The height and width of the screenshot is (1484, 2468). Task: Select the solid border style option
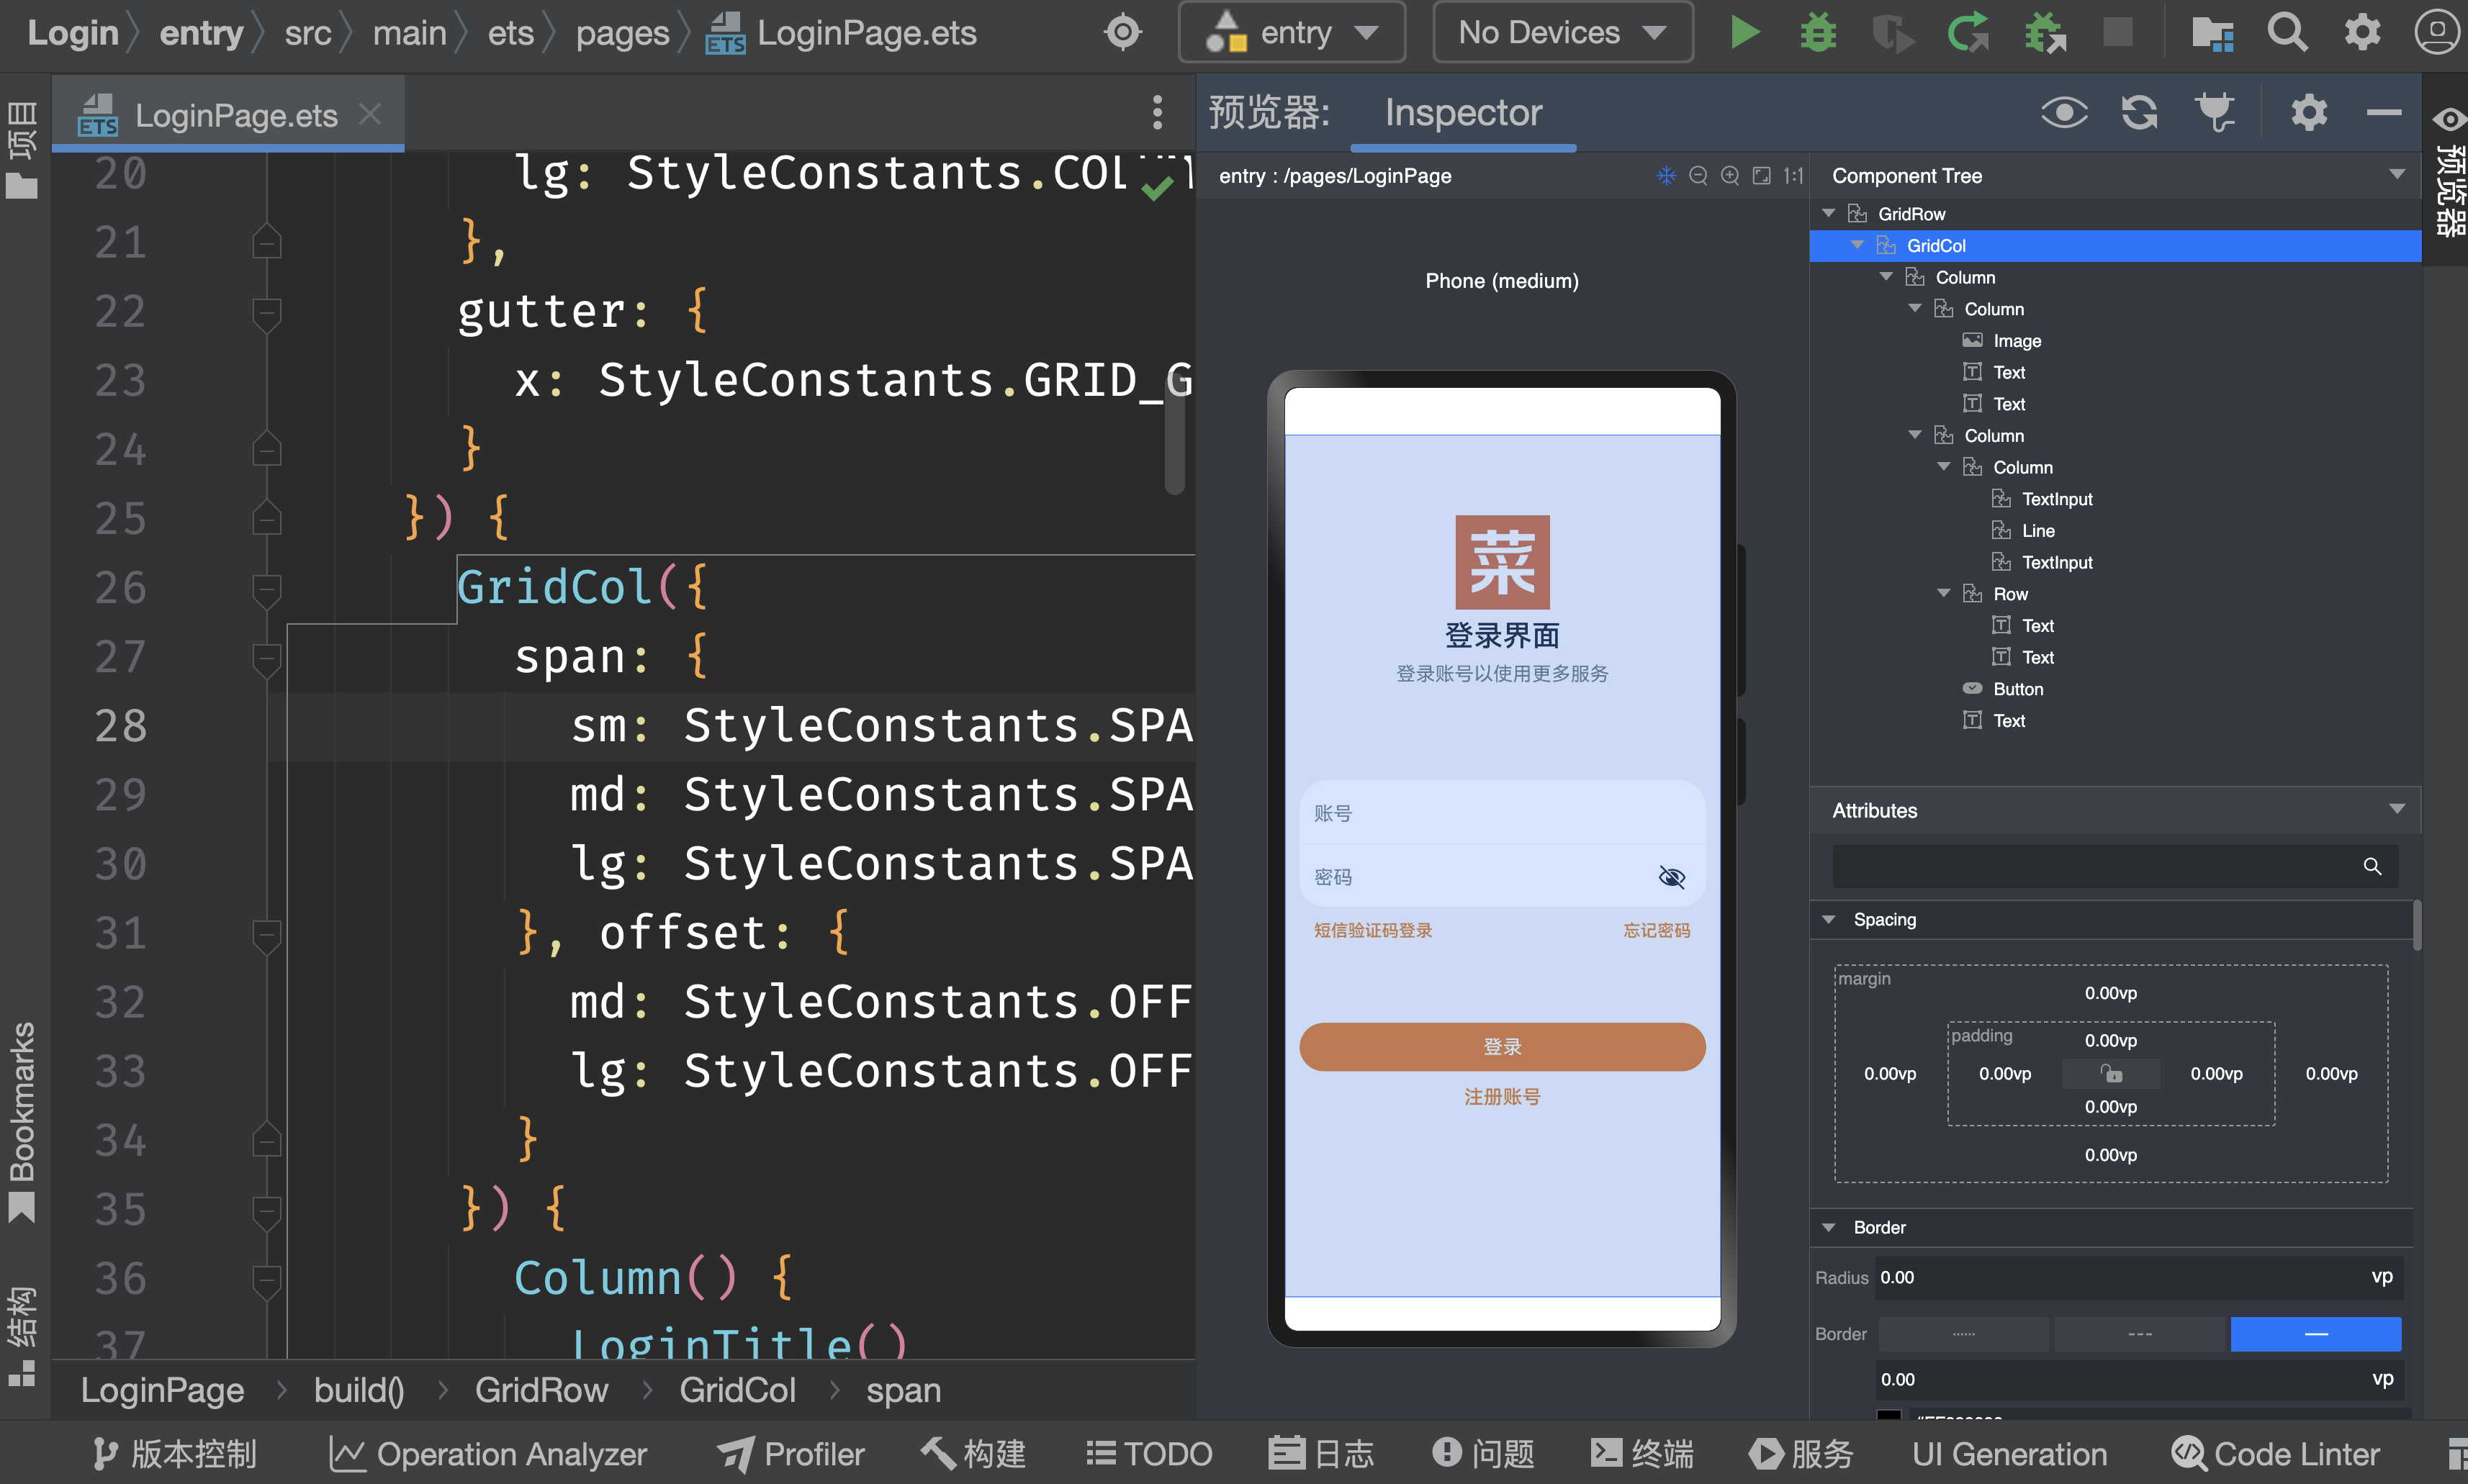(x=2315, y=1333)
